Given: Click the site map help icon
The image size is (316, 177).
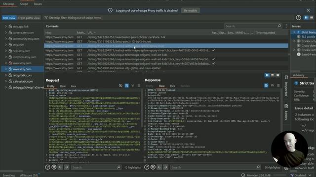Looking at the screenshot, I should [298, 18].
